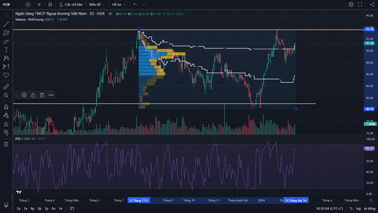Viewport: 378px width, 213px height.
Task: Toggle log scale on price axis
Action: coord(358,208)
